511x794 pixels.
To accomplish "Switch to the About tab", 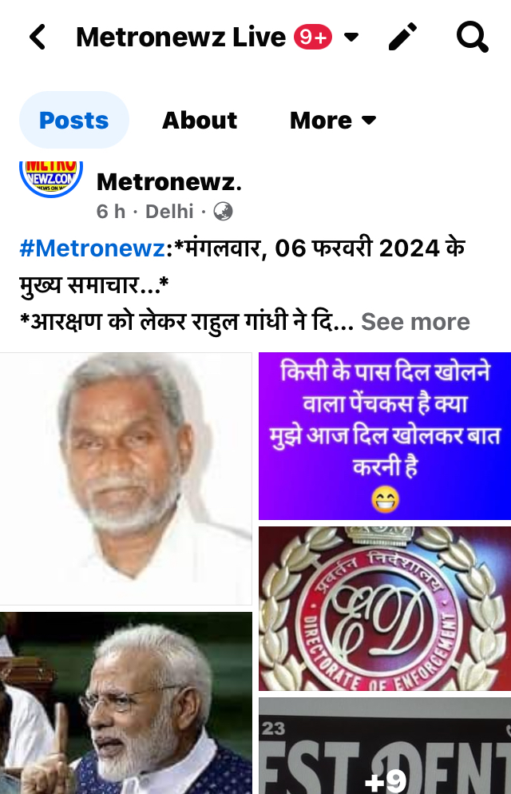I will (200, 120).
